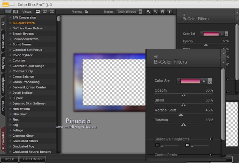Open the Modes Original Image dropdown

pos(129,12)
